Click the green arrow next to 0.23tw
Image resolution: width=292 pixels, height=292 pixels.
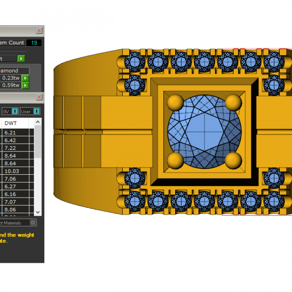click(25, 78)
